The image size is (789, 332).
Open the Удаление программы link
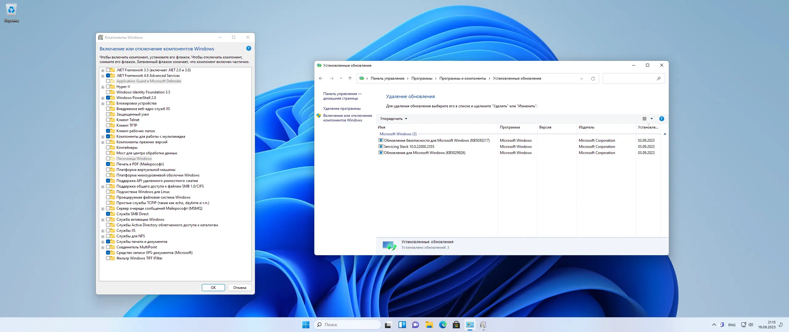tap(342, 109)
